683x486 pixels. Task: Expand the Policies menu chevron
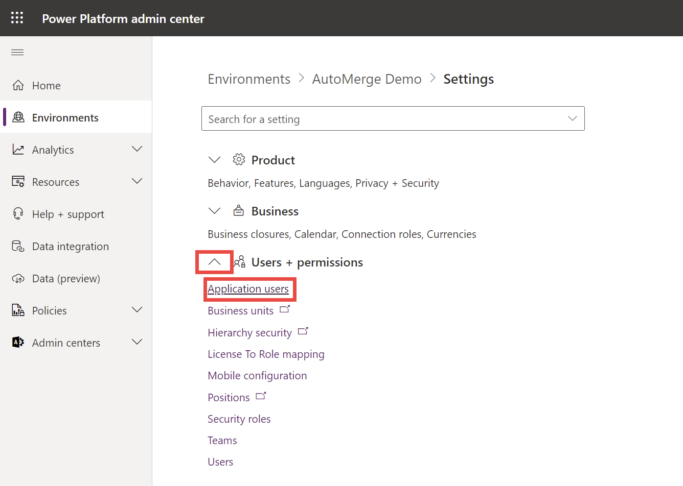pos(137,310)
